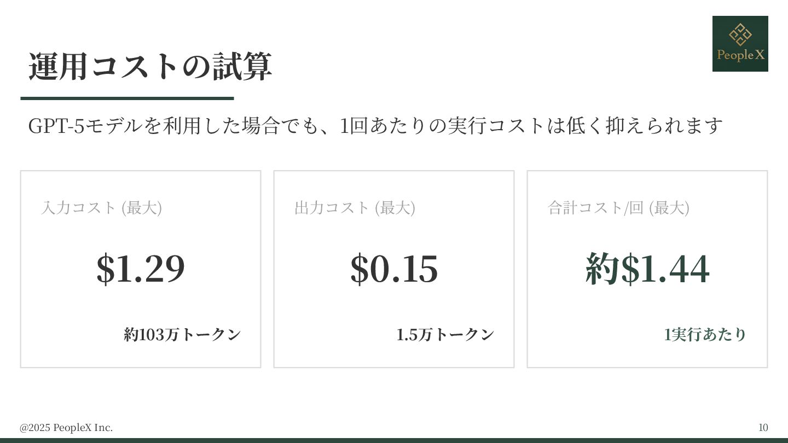Select the 合計コスト/回 (最大) label
This screenshot has height=443, width=788.
tap(618, 208)
